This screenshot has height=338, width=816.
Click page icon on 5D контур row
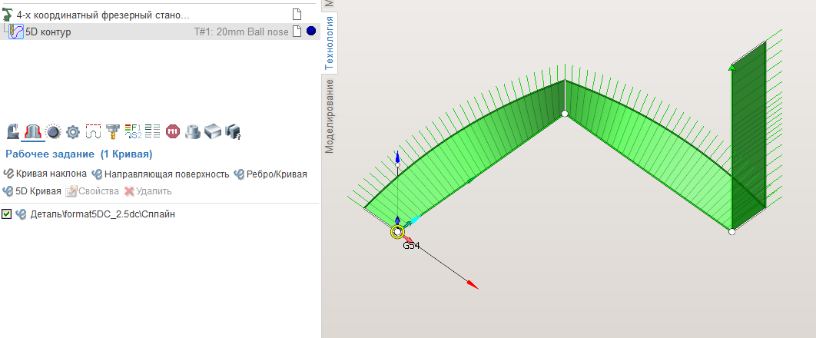(x=297, y=31)
